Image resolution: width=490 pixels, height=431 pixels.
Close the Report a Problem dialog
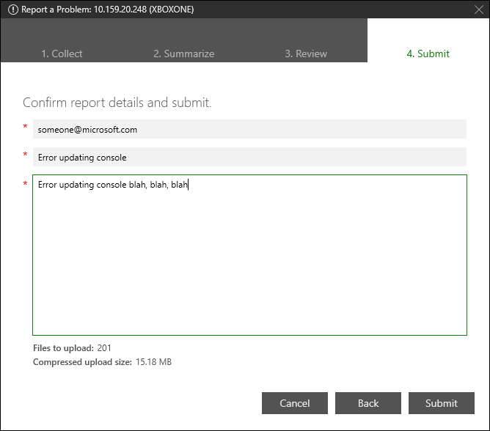click(x=479, y=10)
